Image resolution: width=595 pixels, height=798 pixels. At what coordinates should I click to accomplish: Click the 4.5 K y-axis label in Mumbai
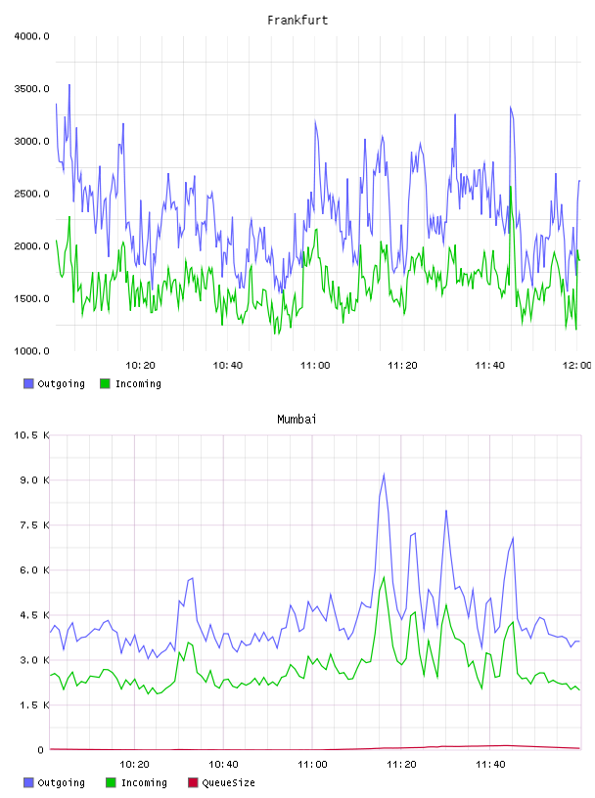34,615
